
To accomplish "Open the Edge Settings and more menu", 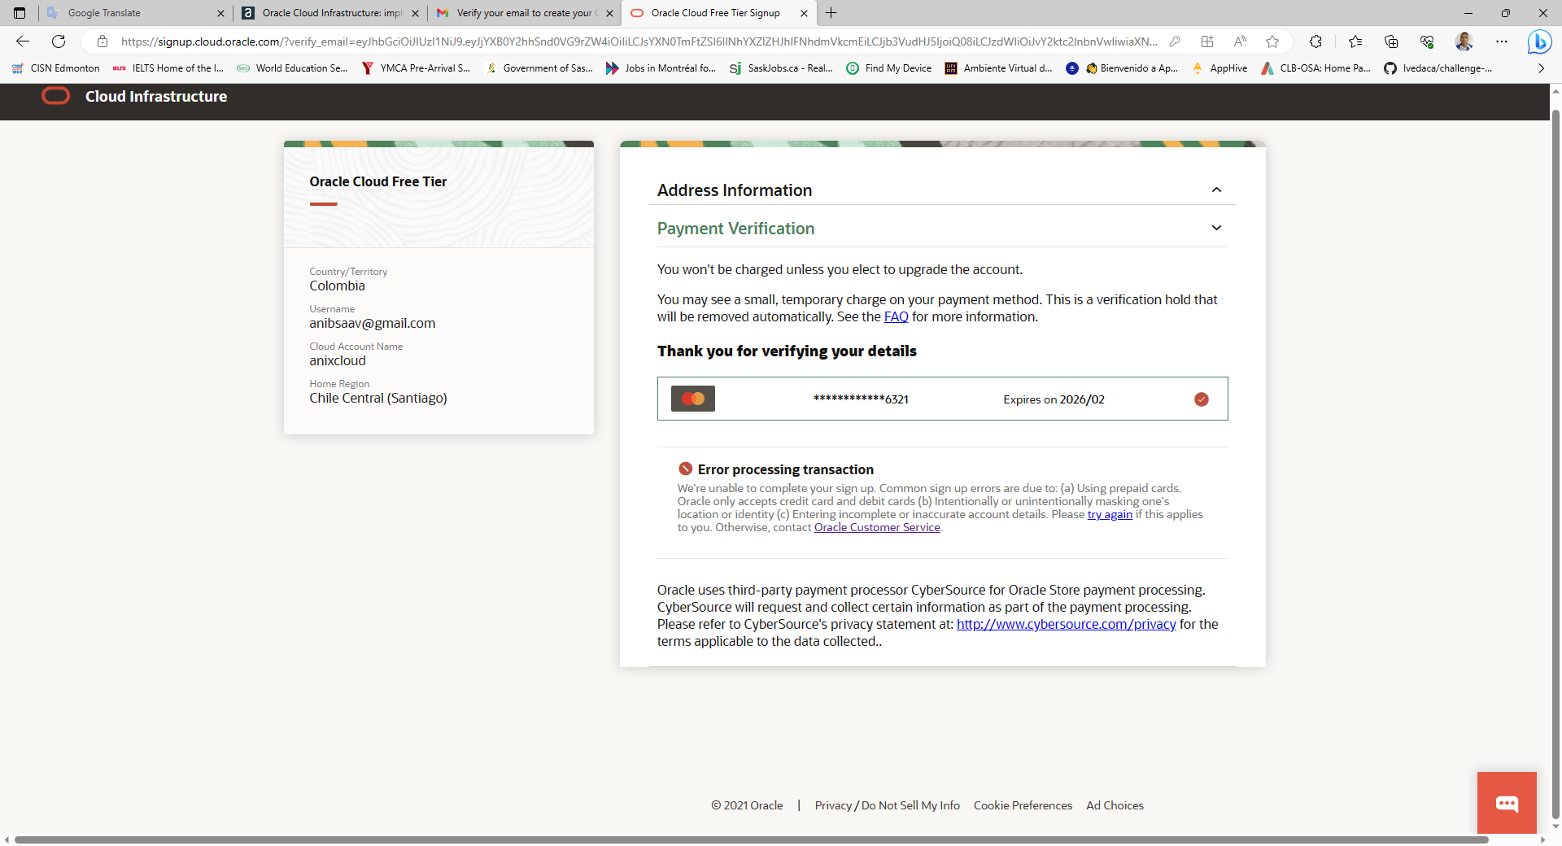I will [x=1502, y=41].
